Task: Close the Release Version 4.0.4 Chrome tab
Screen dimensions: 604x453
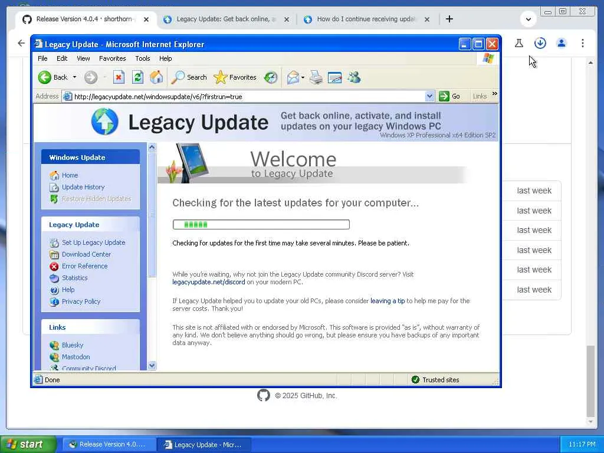Action: coord(146,19)
